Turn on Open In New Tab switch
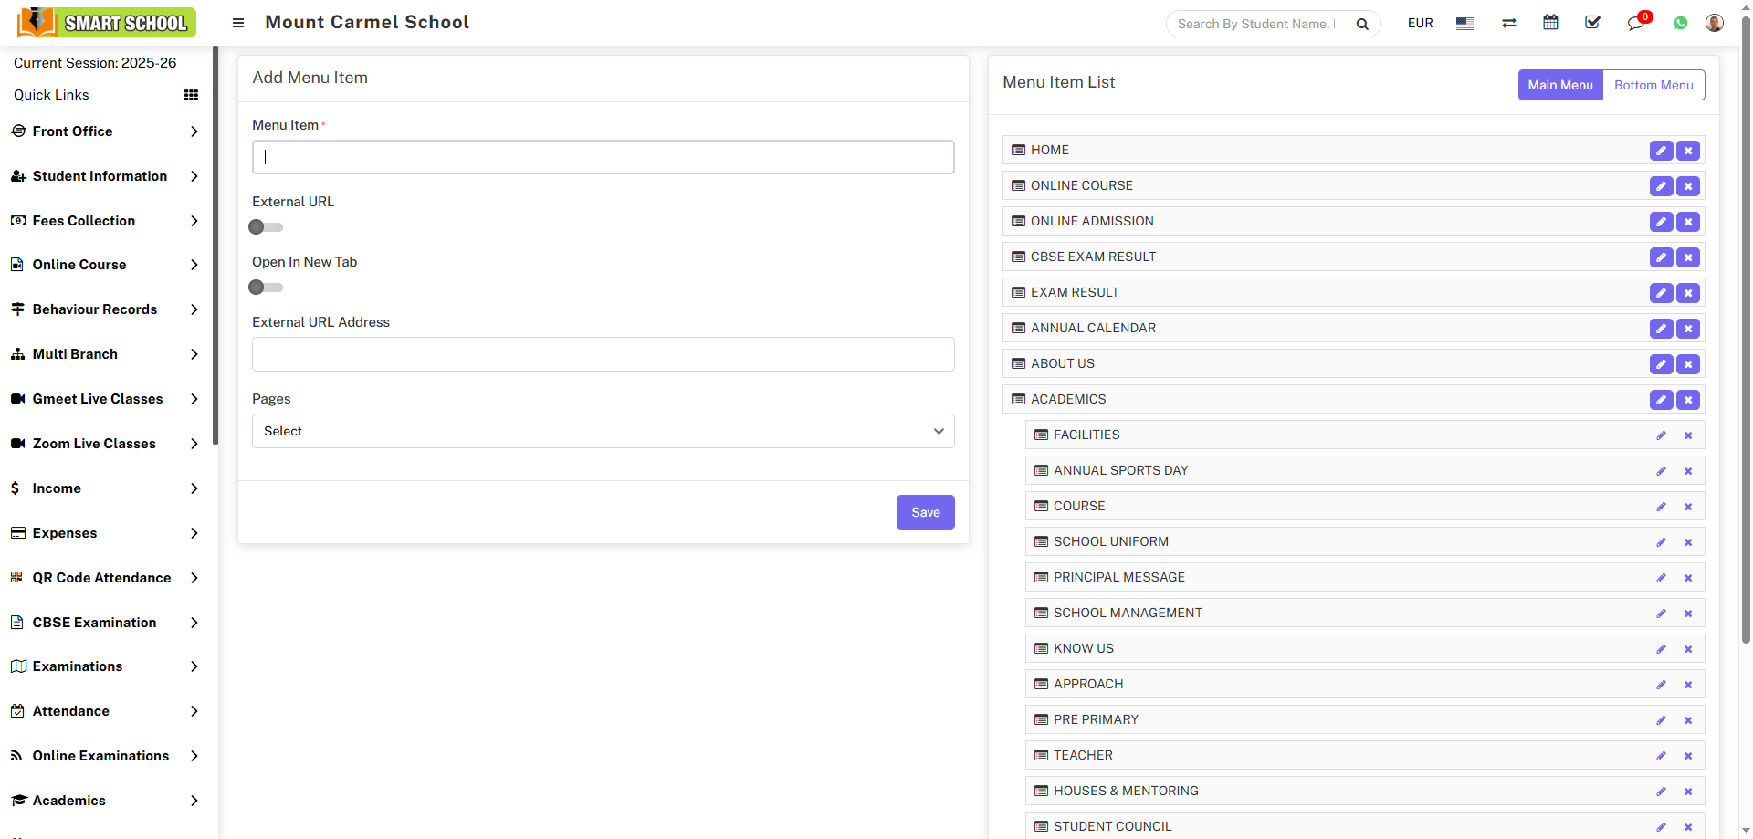Viewport: 1753px width, 839px height. click(x=266, y=288)
